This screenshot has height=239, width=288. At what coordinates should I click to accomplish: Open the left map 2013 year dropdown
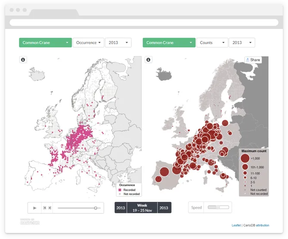point(118,43)
